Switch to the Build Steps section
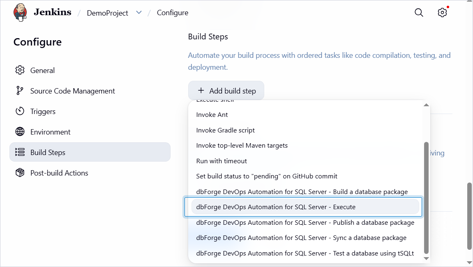 [90, 152]
